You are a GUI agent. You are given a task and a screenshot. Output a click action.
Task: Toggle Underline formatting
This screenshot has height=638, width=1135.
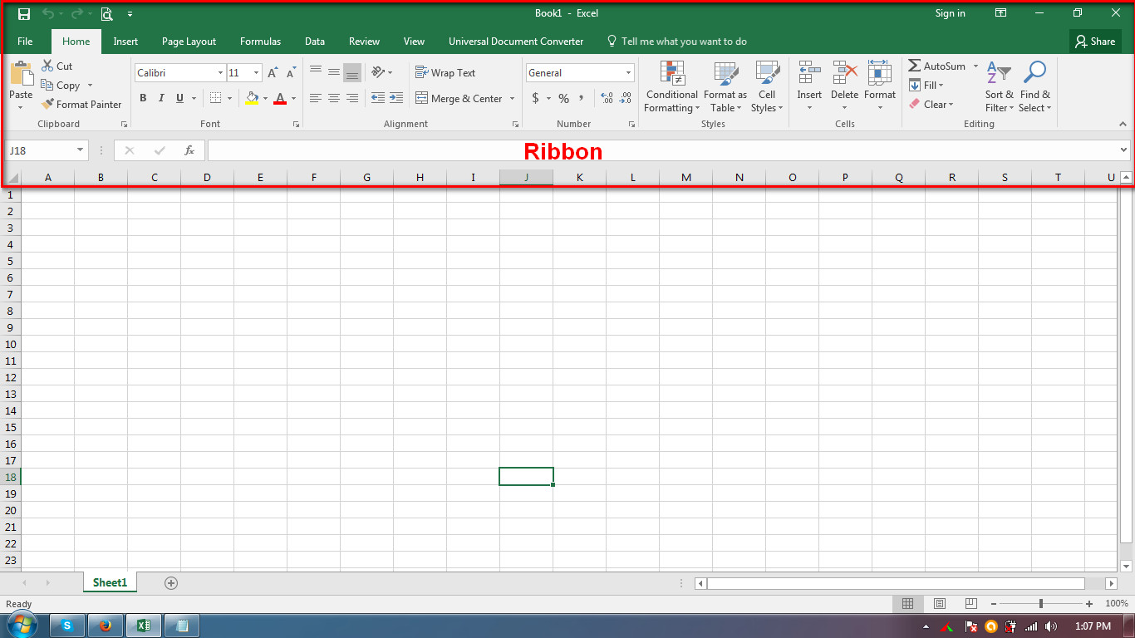click(179, 98)
